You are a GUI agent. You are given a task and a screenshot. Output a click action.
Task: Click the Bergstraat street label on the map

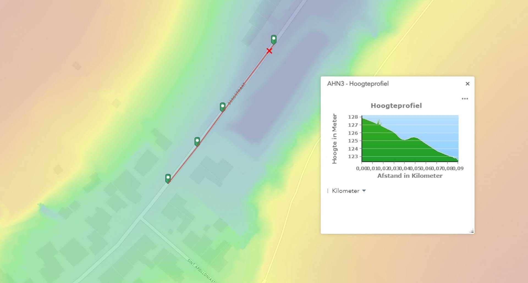[x=237, y=93]
